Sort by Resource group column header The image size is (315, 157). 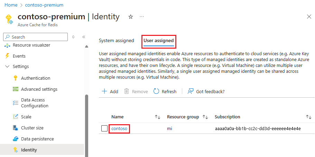183,117
